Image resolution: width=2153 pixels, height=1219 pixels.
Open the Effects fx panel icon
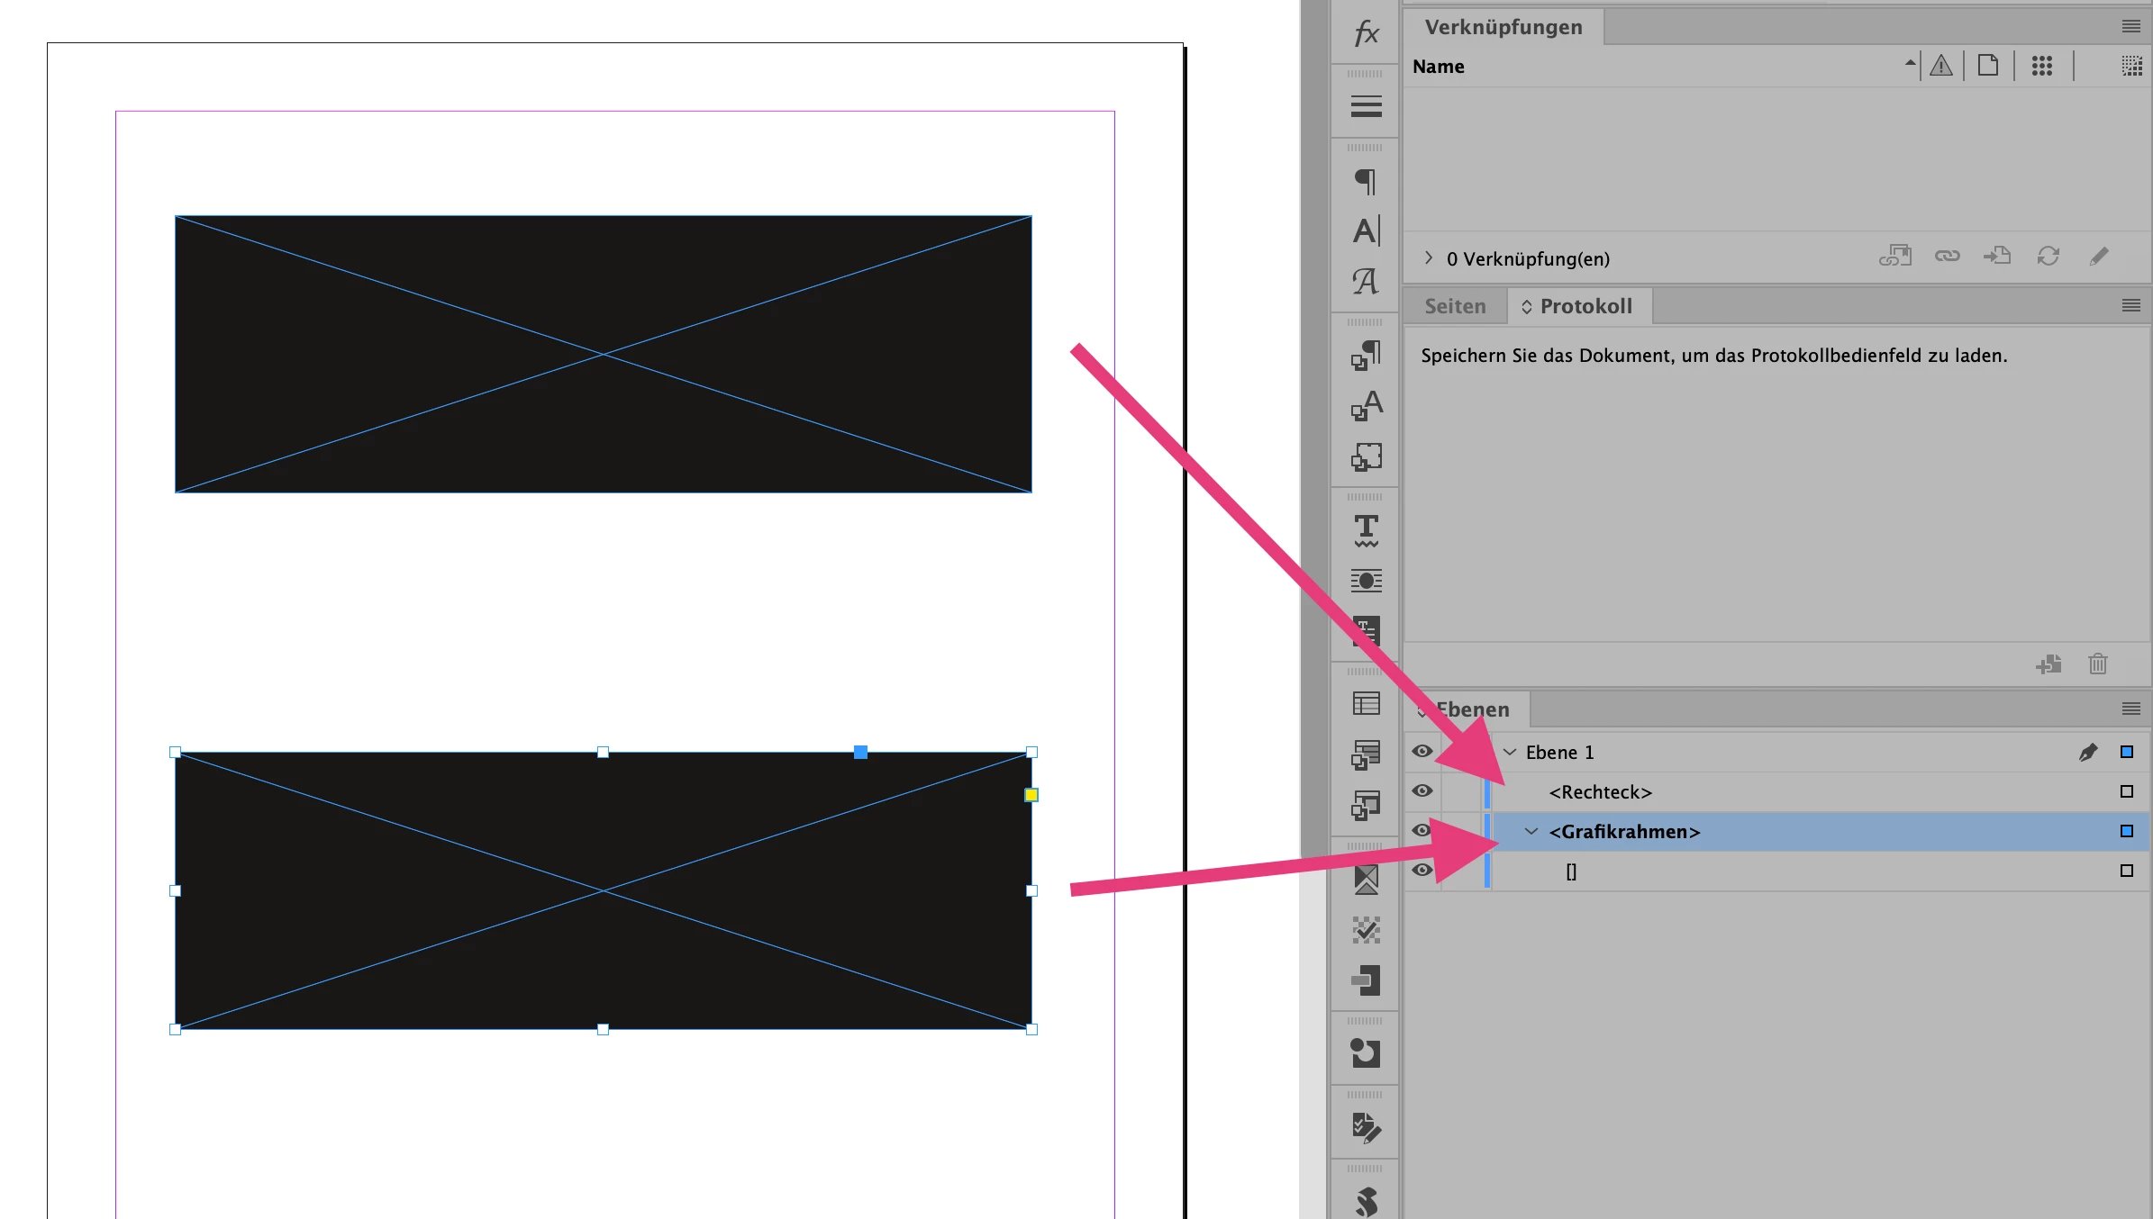tap(1366, 33)
